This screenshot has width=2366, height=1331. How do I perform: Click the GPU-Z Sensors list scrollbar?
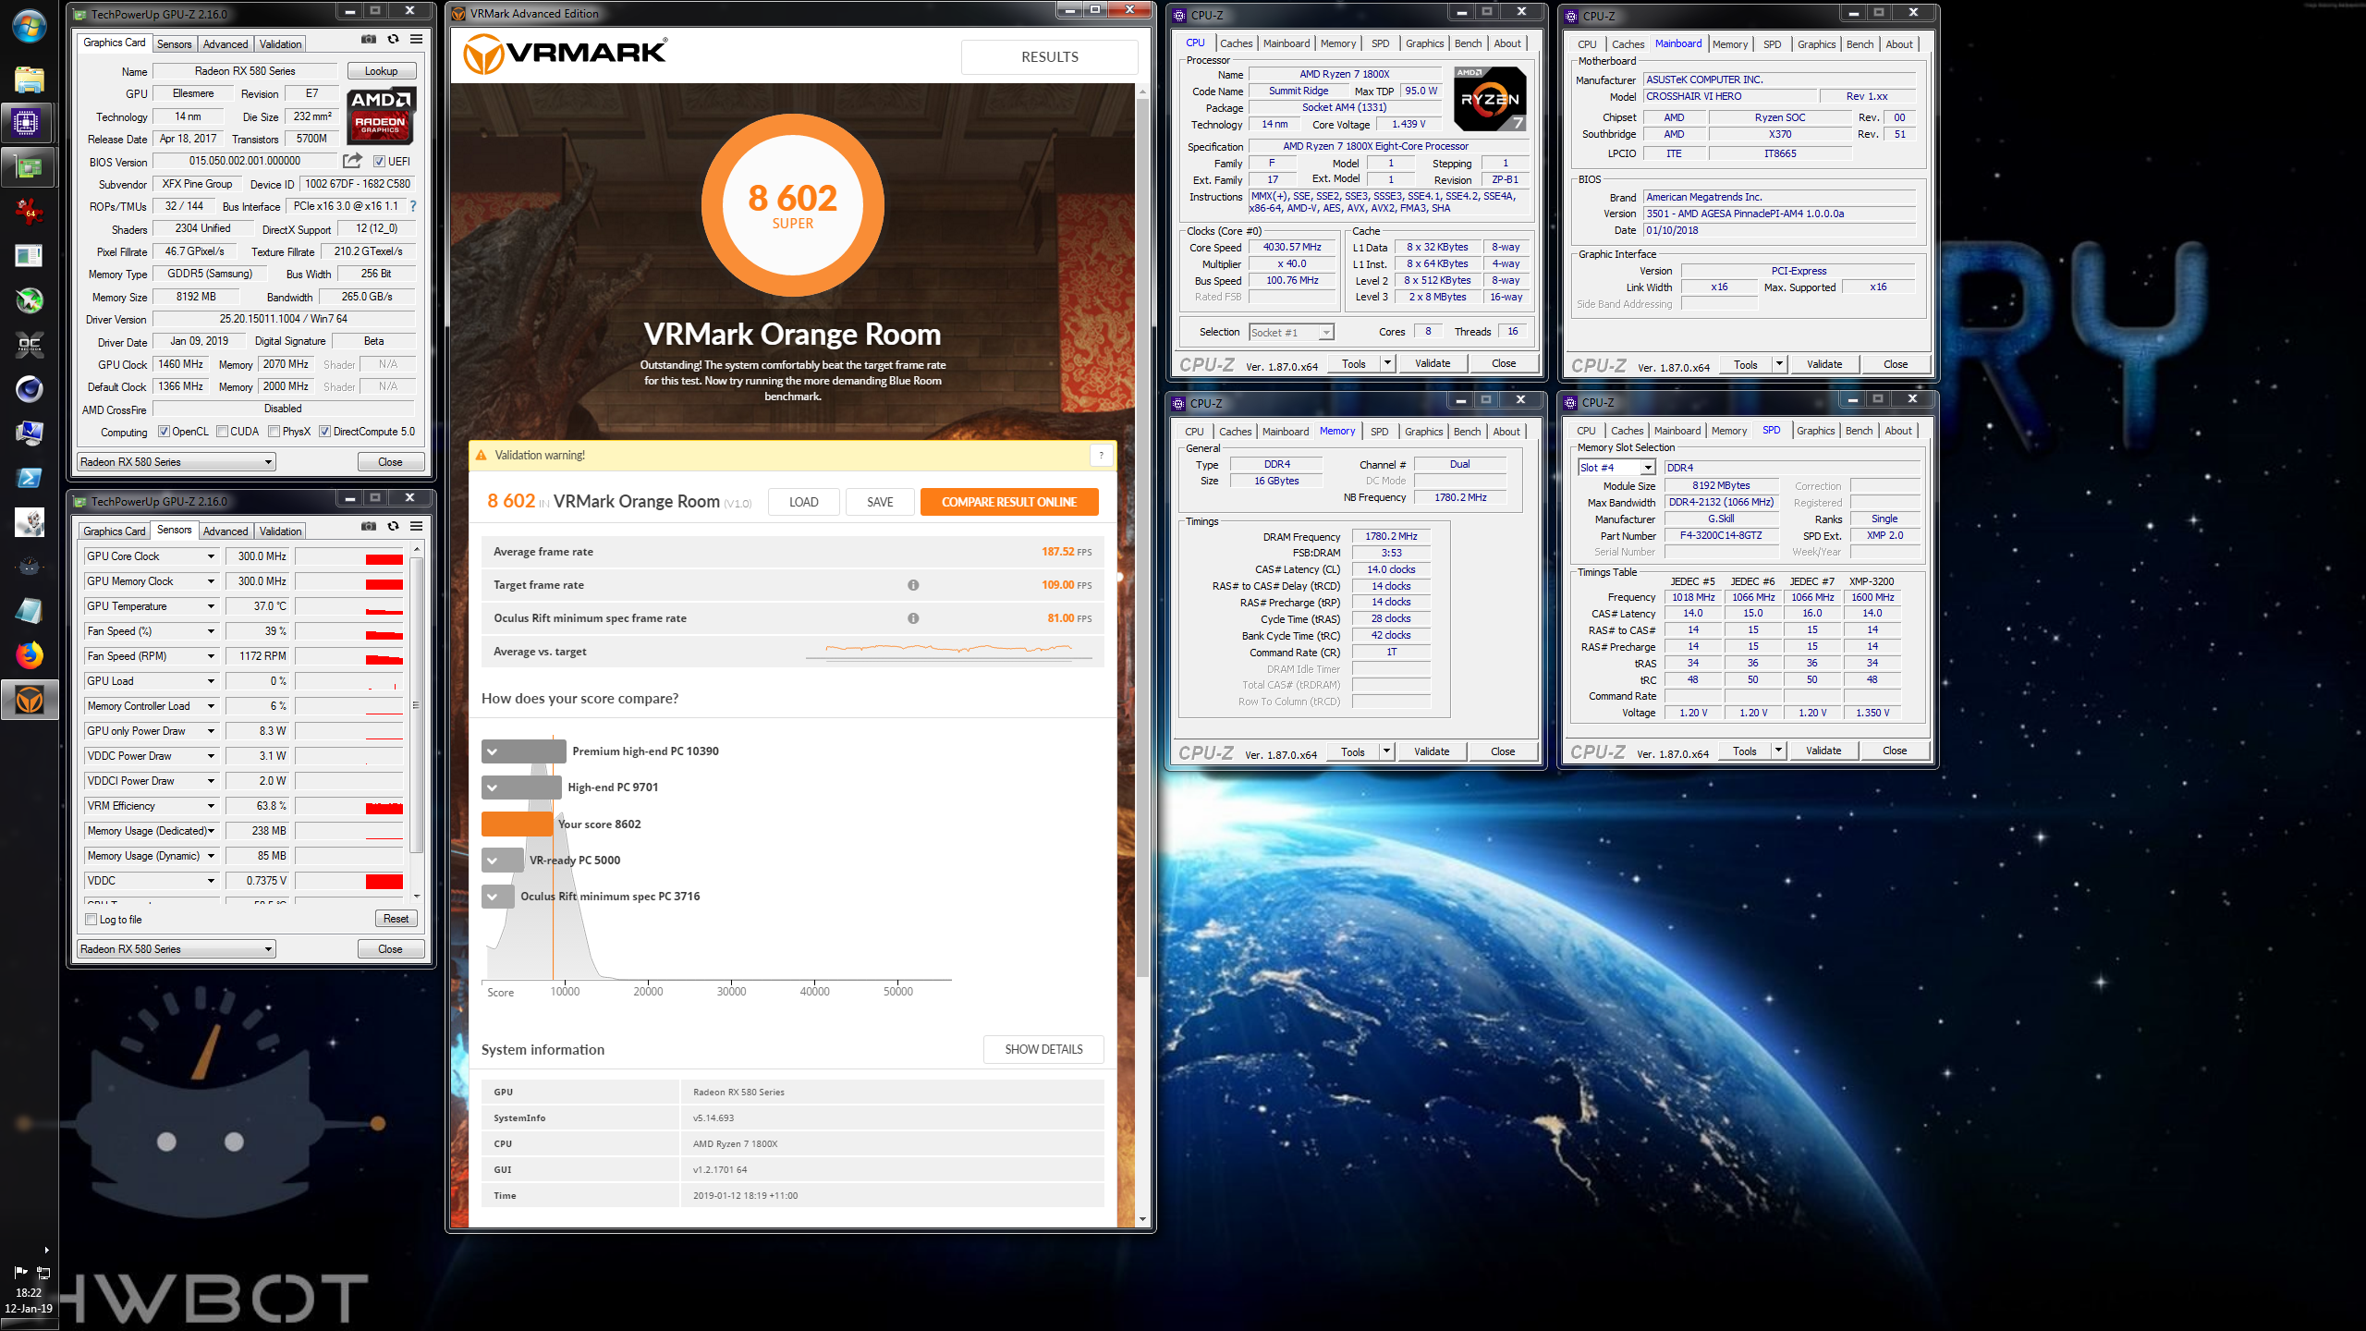417,704
